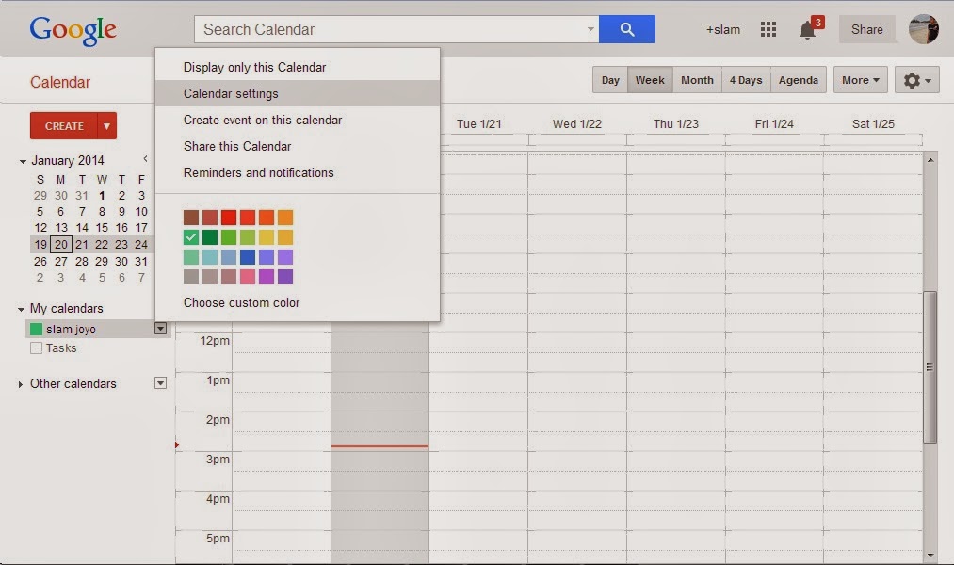Select date 10 in mini calendar
Screen dimensions: 954x565
pos(141,212)
